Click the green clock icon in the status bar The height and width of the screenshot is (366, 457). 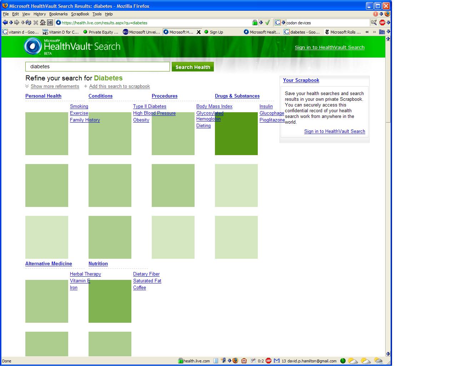pos(343,361)
